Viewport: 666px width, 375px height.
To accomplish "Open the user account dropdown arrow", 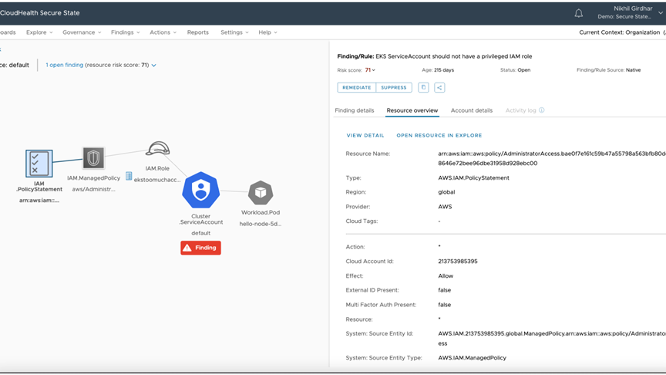I will pyautogui.click(x=661, y=13).
